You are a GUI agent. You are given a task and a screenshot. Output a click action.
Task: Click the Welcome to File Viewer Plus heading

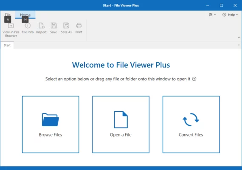click(x=121, y=65)
